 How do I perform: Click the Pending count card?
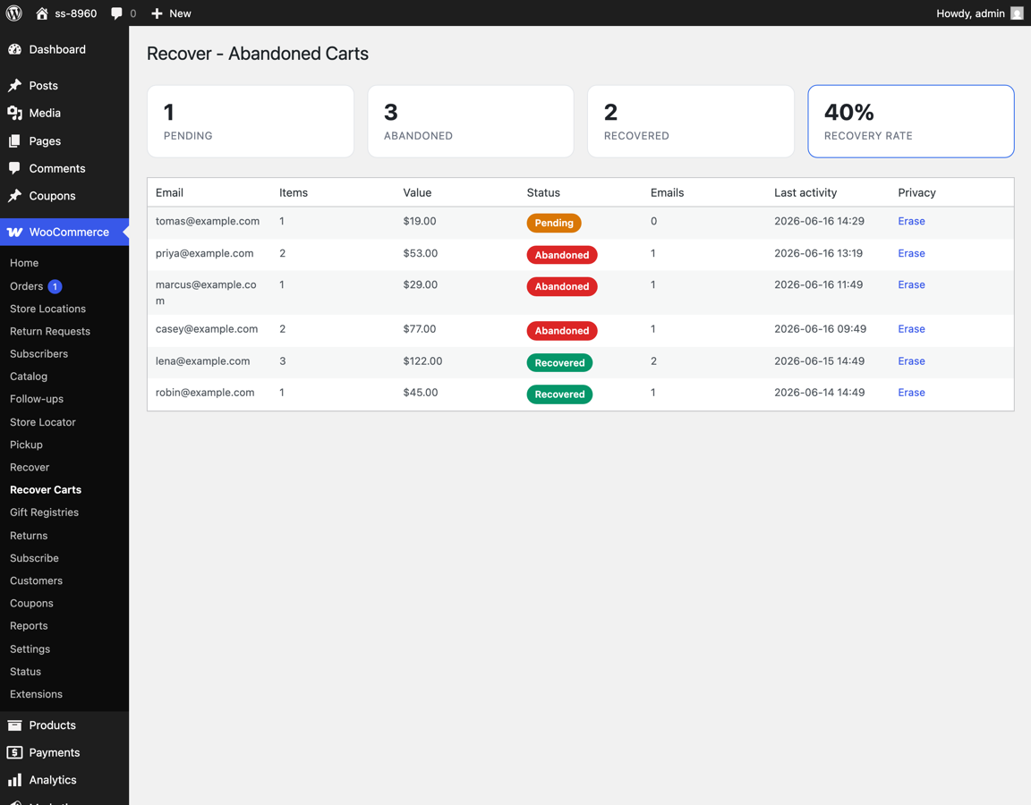pos(251,122)
